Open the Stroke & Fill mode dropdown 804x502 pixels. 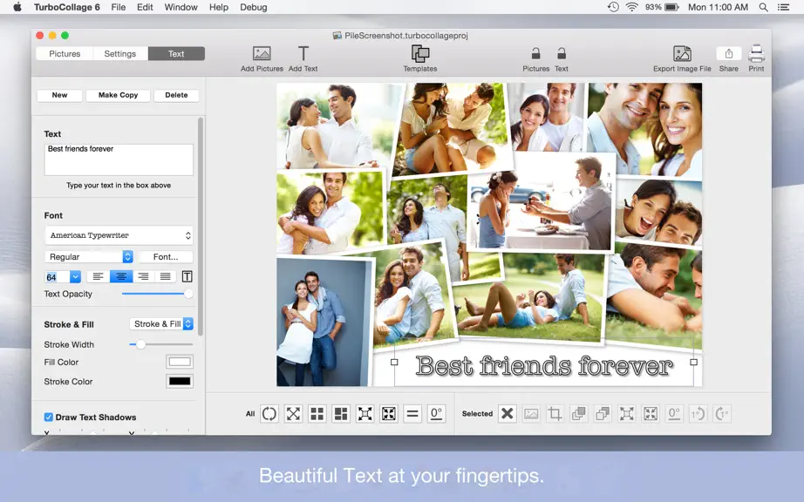(x=161, y=323)
